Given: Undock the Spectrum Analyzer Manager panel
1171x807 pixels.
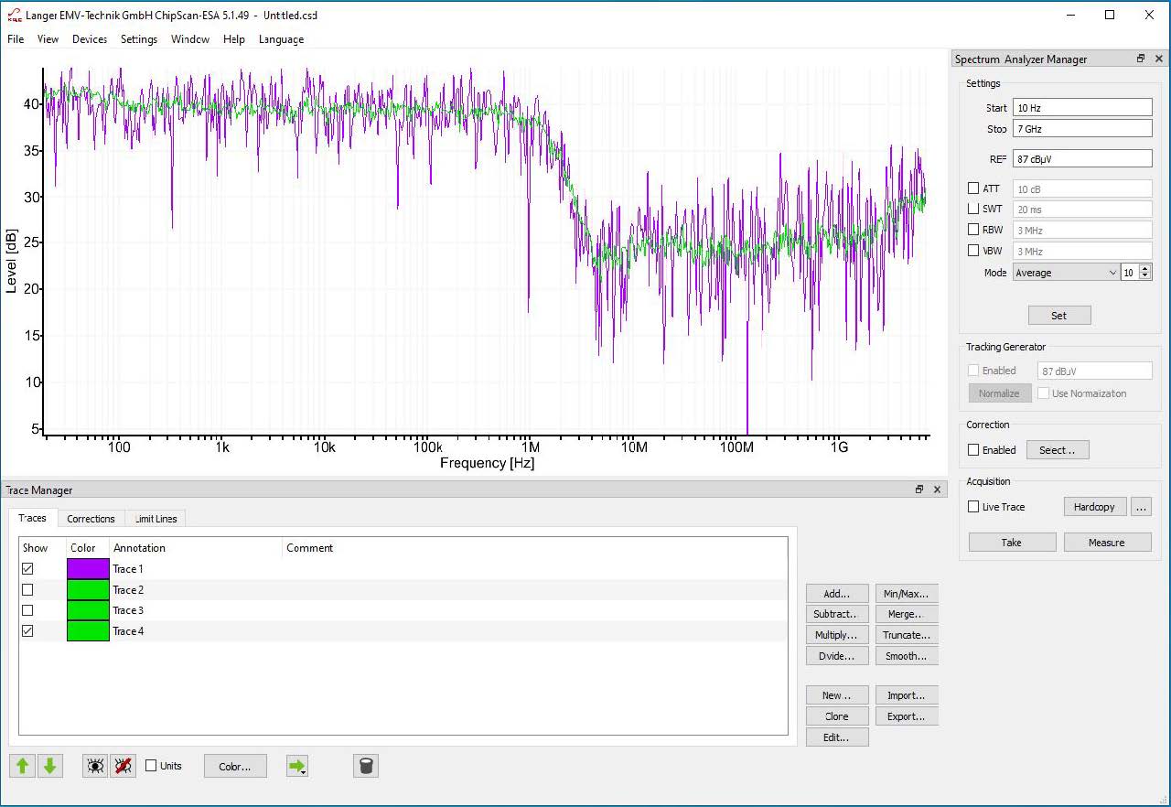Looking at the screenshot, I should pos(1140,59).
